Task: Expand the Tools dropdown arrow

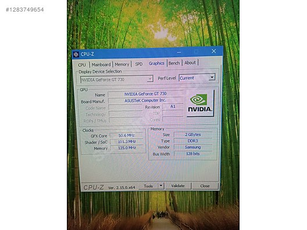Action: tap(161, 185)
